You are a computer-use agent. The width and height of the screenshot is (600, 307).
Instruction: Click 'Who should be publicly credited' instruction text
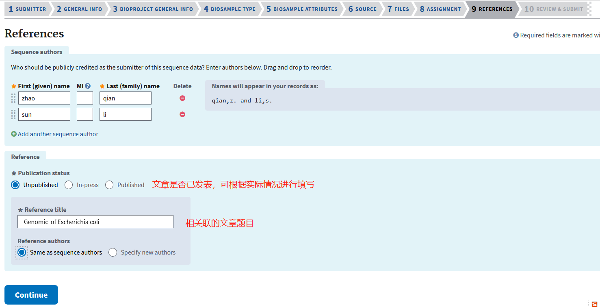tap(171, 67)
